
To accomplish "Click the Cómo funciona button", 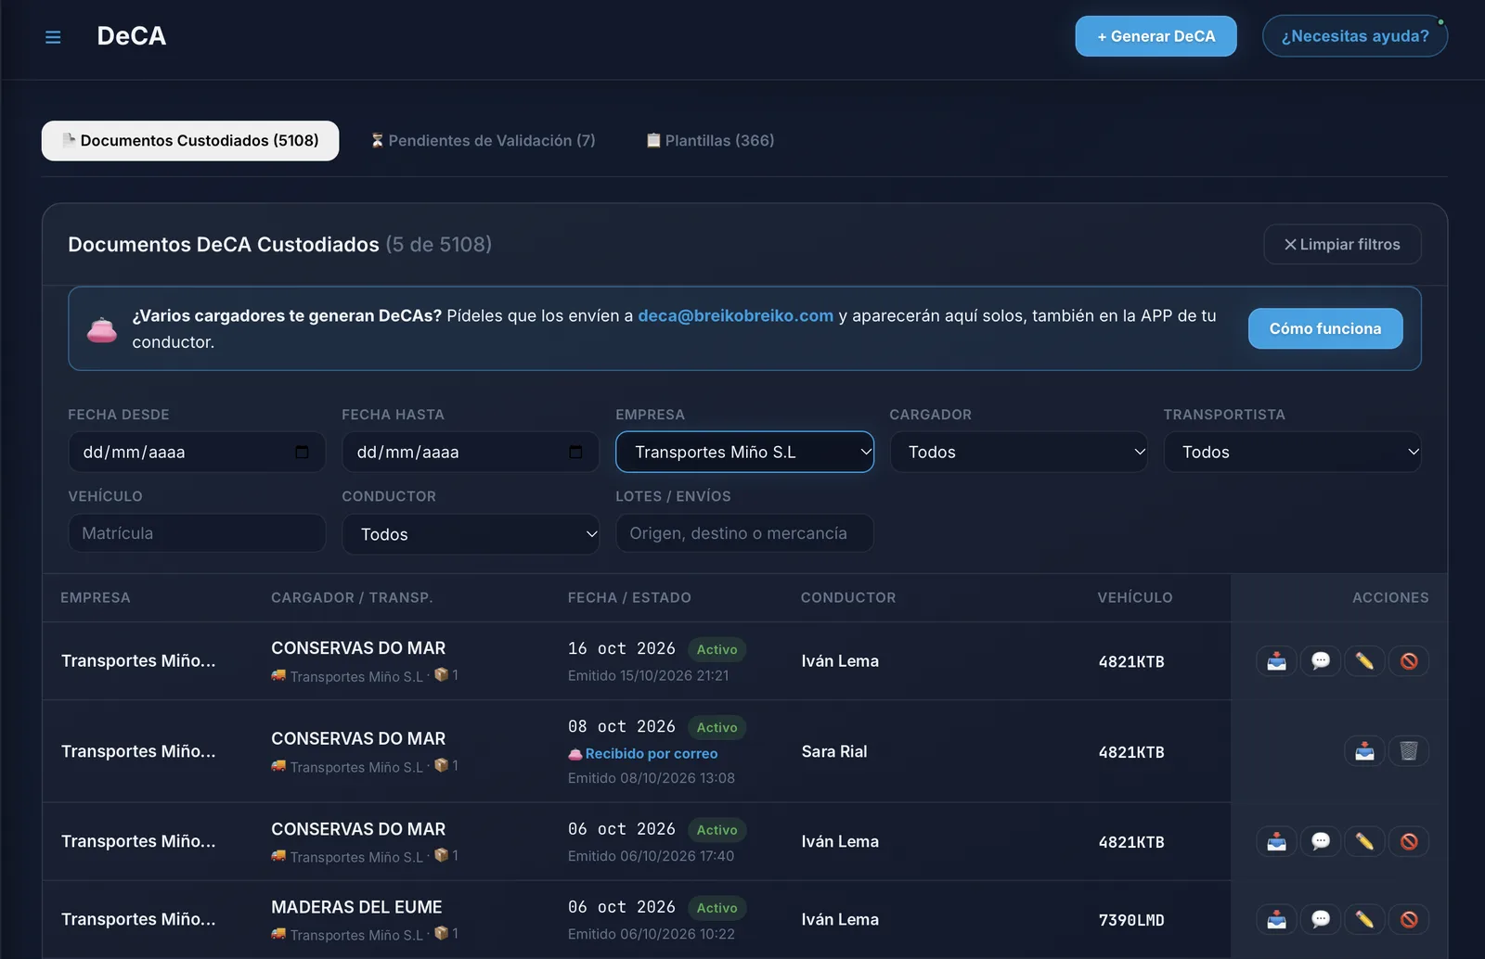I will (x=1325, y=328).
